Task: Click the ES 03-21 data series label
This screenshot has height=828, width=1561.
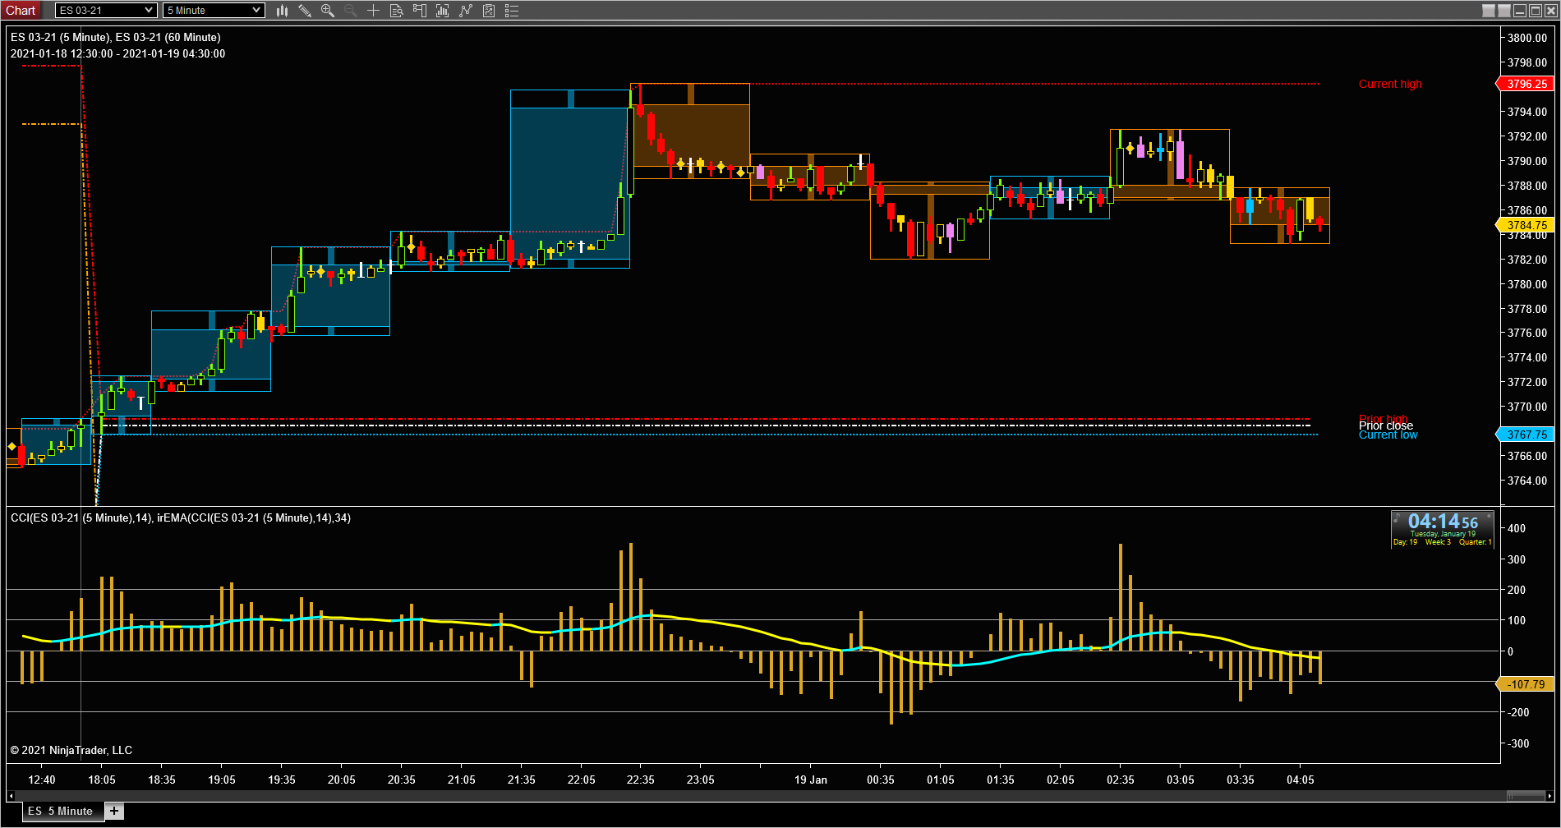Action: 116,38
